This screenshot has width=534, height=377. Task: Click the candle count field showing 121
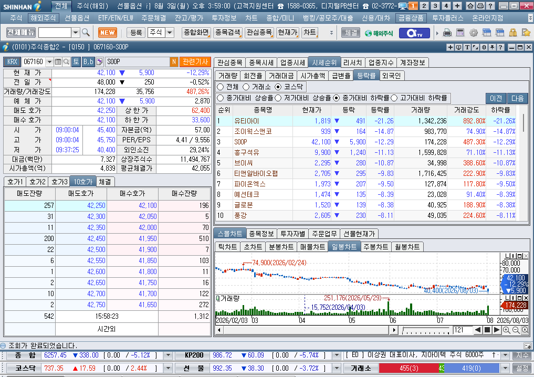pyautogui.click(x=463, y=330)
